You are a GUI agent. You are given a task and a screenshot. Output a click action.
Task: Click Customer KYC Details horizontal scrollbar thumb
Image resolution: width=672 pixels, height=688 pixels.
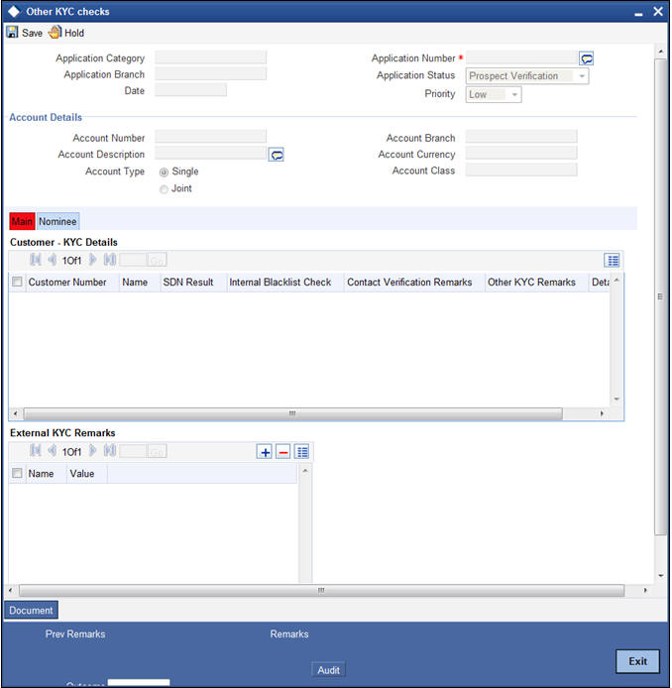[293, 413]
